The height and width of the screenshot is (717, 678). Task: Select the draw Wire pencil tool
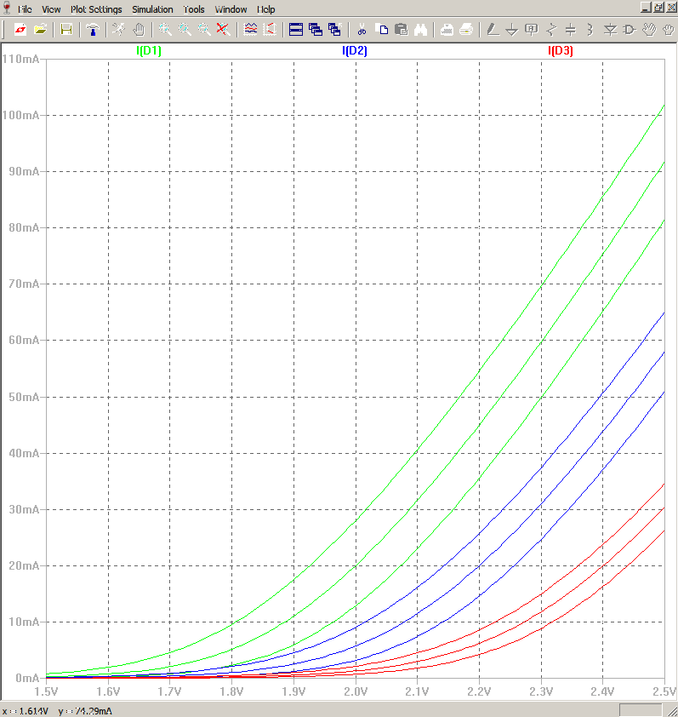coord(493,30)
